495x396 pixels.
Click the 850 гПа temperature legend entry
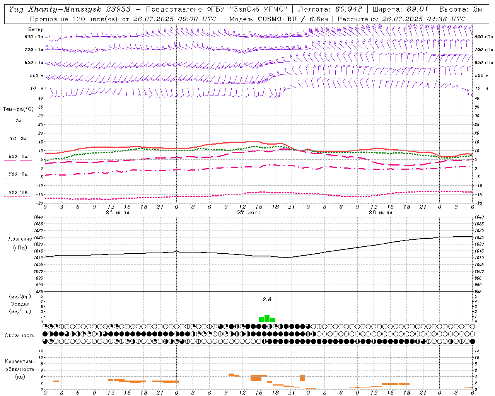tap(18, 157)
